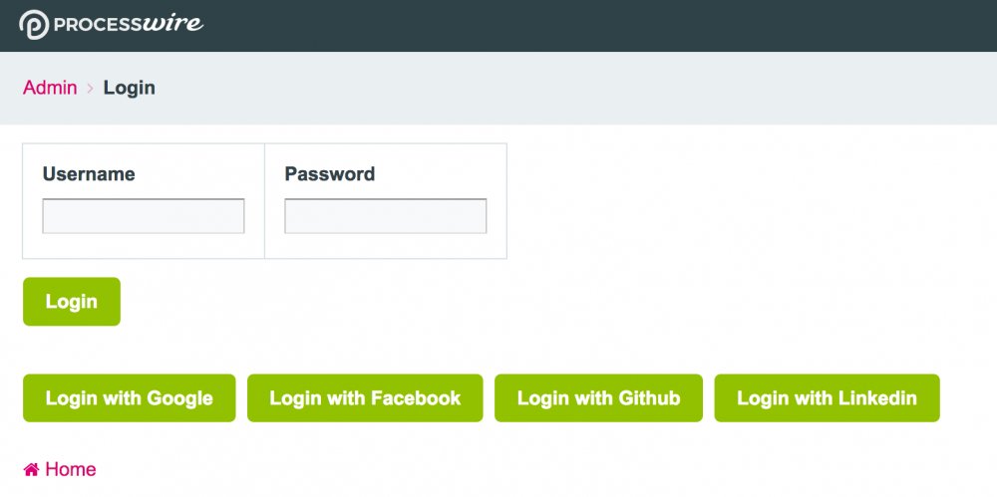
Task: Click empty area of dark header bar
Action: pos(598,25)
